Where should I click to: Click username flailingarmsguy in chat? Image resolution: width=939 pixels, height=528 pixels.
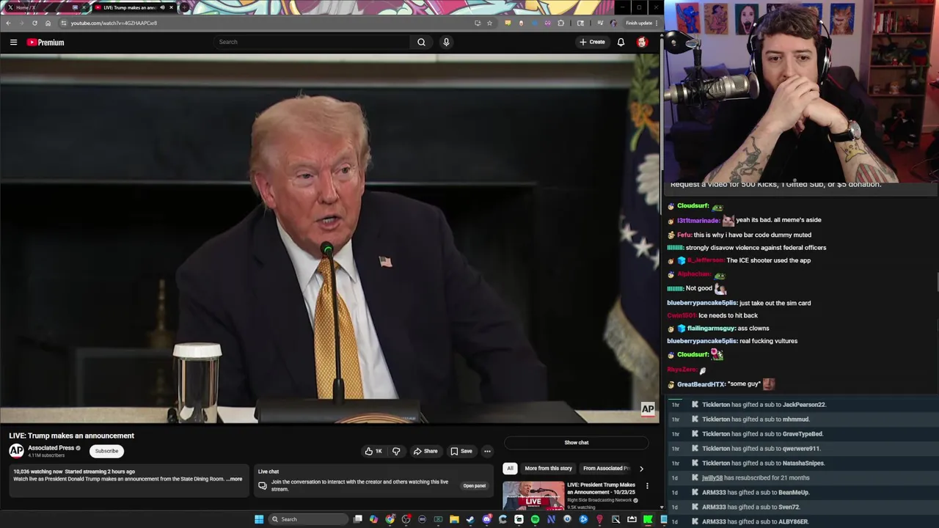tap(711, 328)
